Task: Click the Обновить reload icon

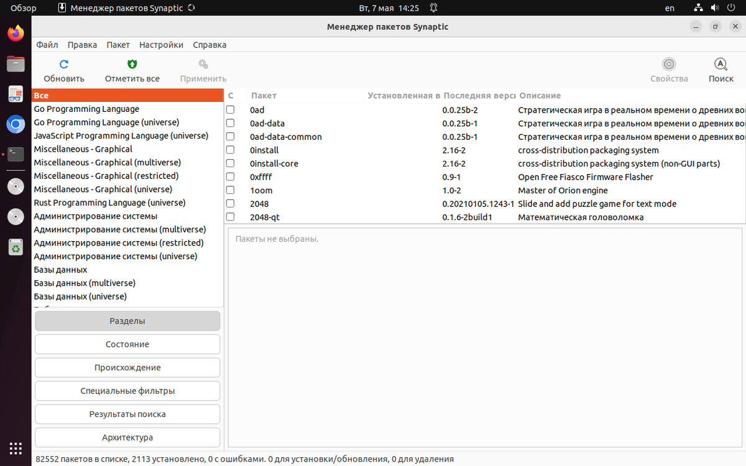Action: pos(64,64)
